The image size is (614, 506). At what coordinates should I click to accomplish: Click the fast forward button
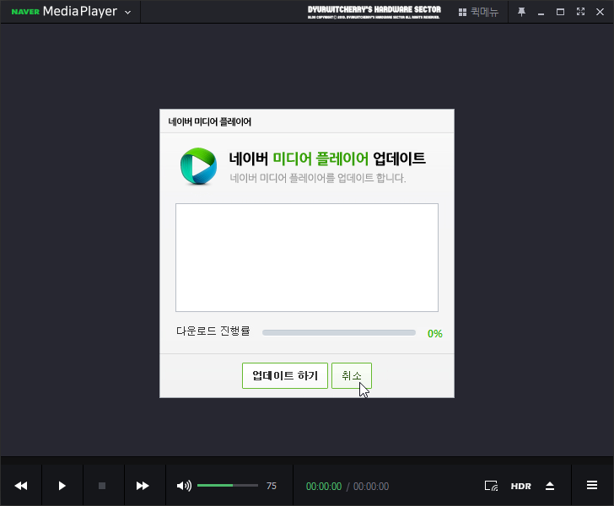[143, 486]
